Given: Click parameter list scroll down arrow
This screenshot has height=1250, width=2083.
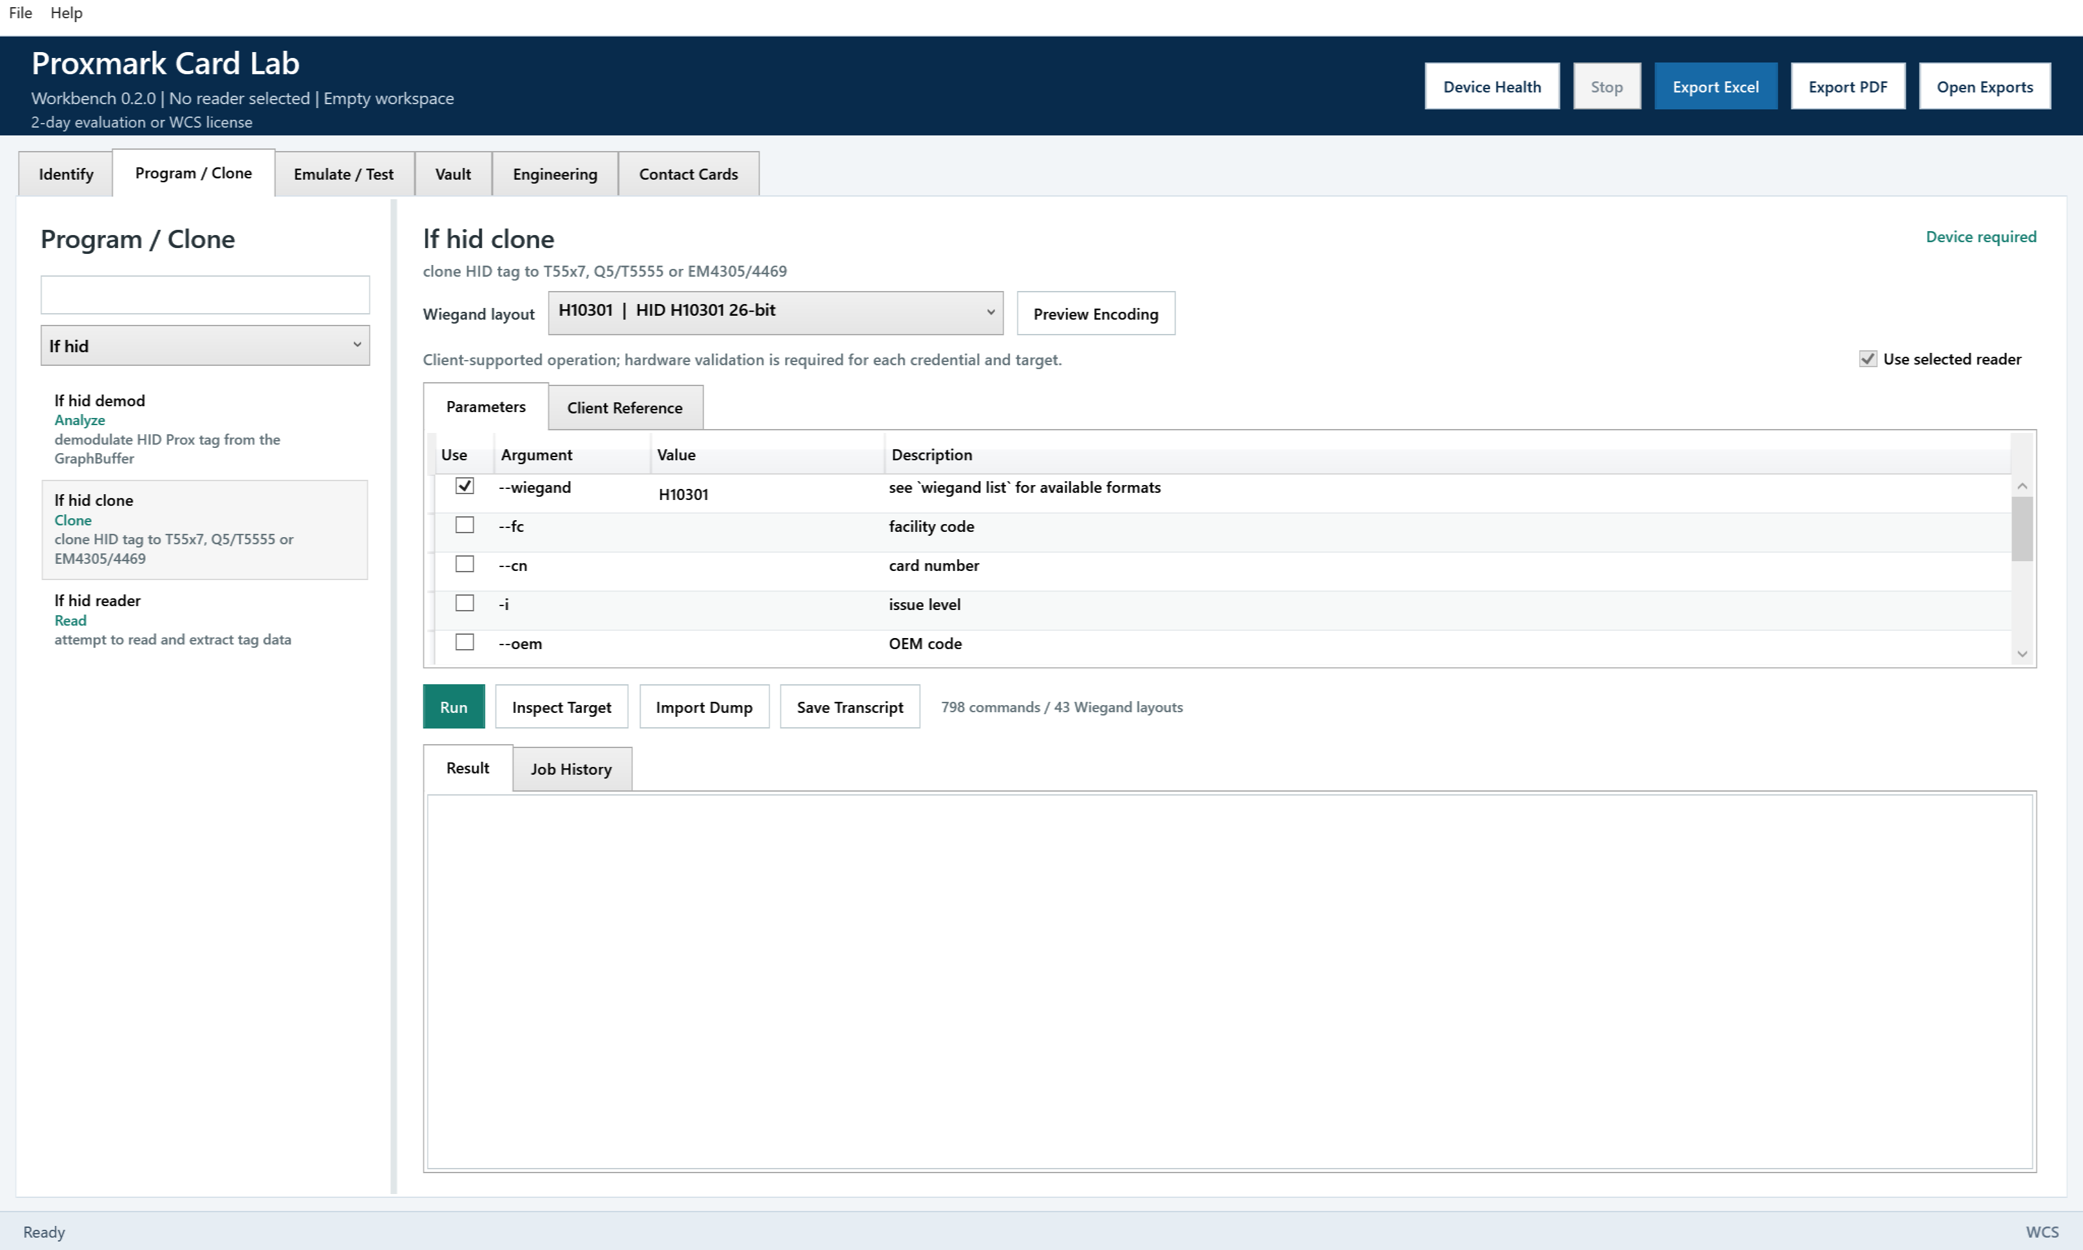Looking at the screenshot, I should point(2022,654).
